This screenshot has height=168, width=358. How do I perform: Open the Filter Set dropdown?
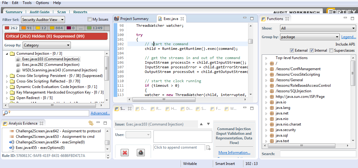43,19
